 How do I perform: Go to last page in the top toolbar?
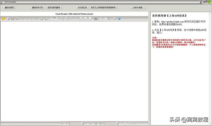point(36,19)
